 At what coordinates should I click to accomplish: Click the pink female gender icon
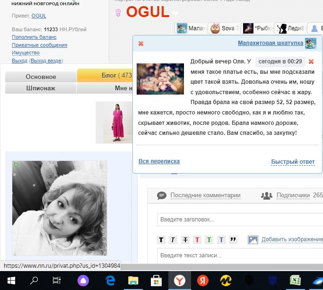tap(118, 13)
